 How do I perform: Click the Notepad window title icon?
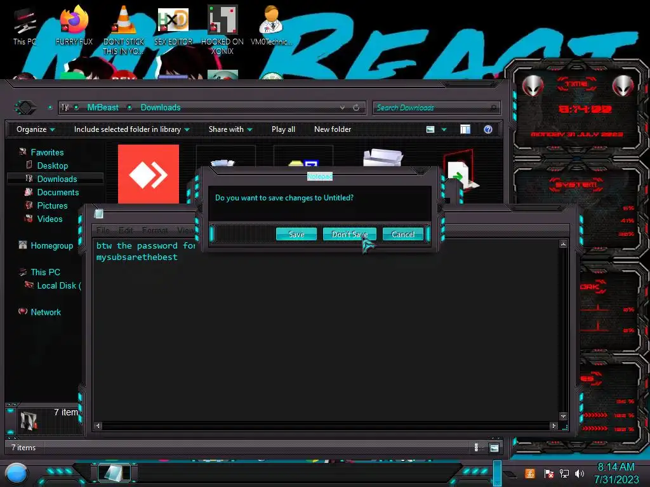pyautogui.click(x=98, y=214)
